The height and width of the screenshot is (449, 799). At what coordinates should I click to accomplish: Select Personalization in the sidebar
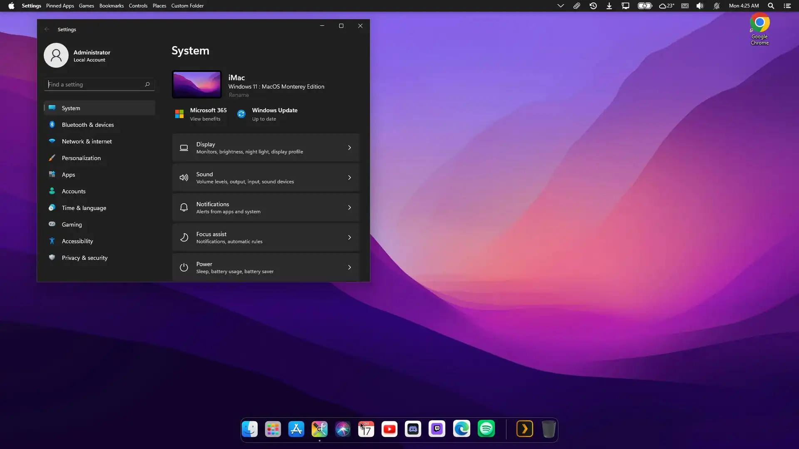click(81, 158)
